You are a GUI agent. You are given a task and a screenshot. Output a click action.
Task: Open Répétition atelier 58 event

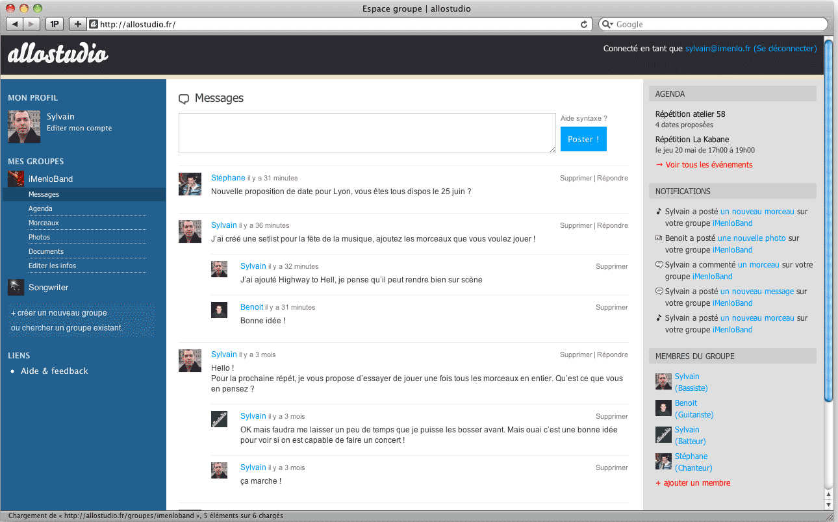[690, 114]
